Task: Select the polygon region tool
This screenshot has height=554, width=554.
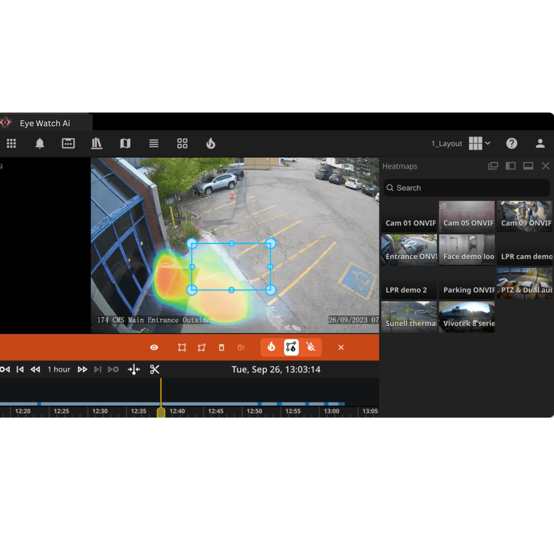Action: (202, 347)
